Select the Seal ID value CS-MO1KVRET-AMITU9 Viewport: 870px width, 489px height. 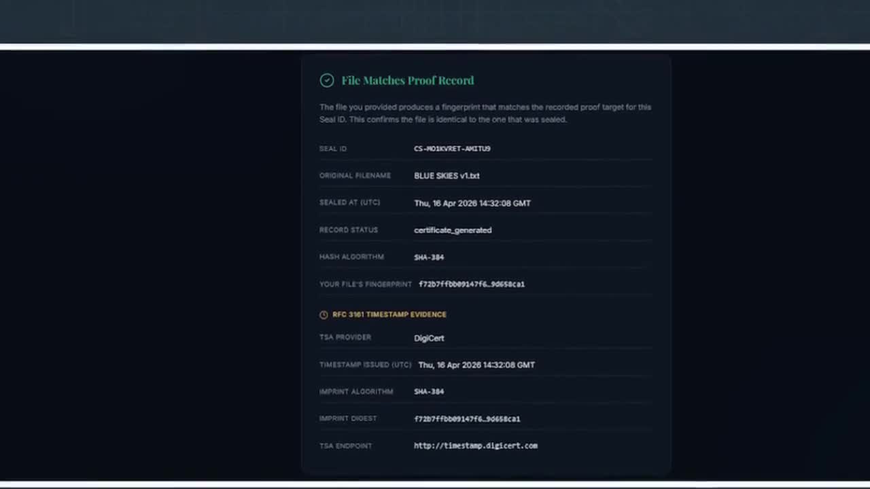pyautogui.click(x=452, y=149)
